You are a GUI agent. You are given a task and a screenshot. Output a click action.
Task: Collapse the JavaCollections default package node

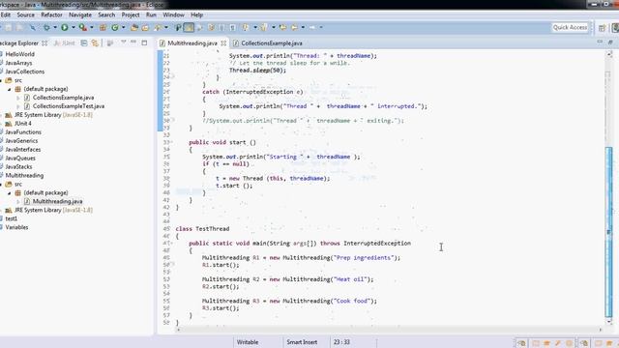(10, 89)
